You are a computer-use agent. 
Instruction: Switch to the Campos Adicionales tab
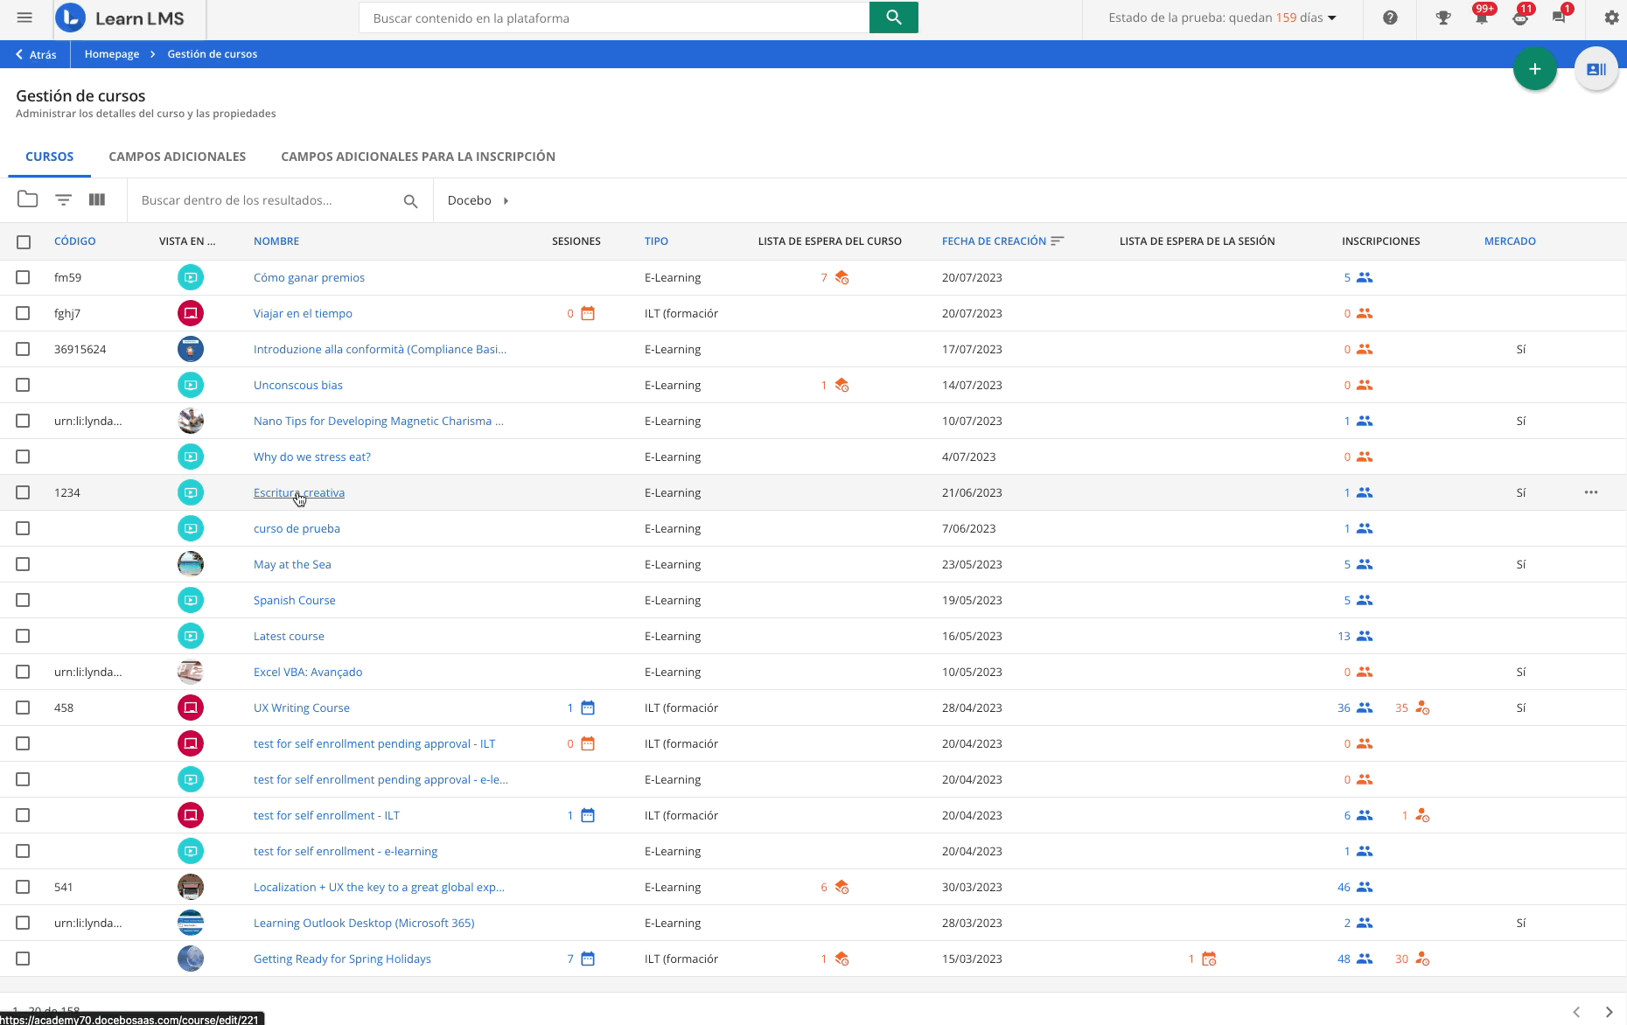tap(177, 157)
